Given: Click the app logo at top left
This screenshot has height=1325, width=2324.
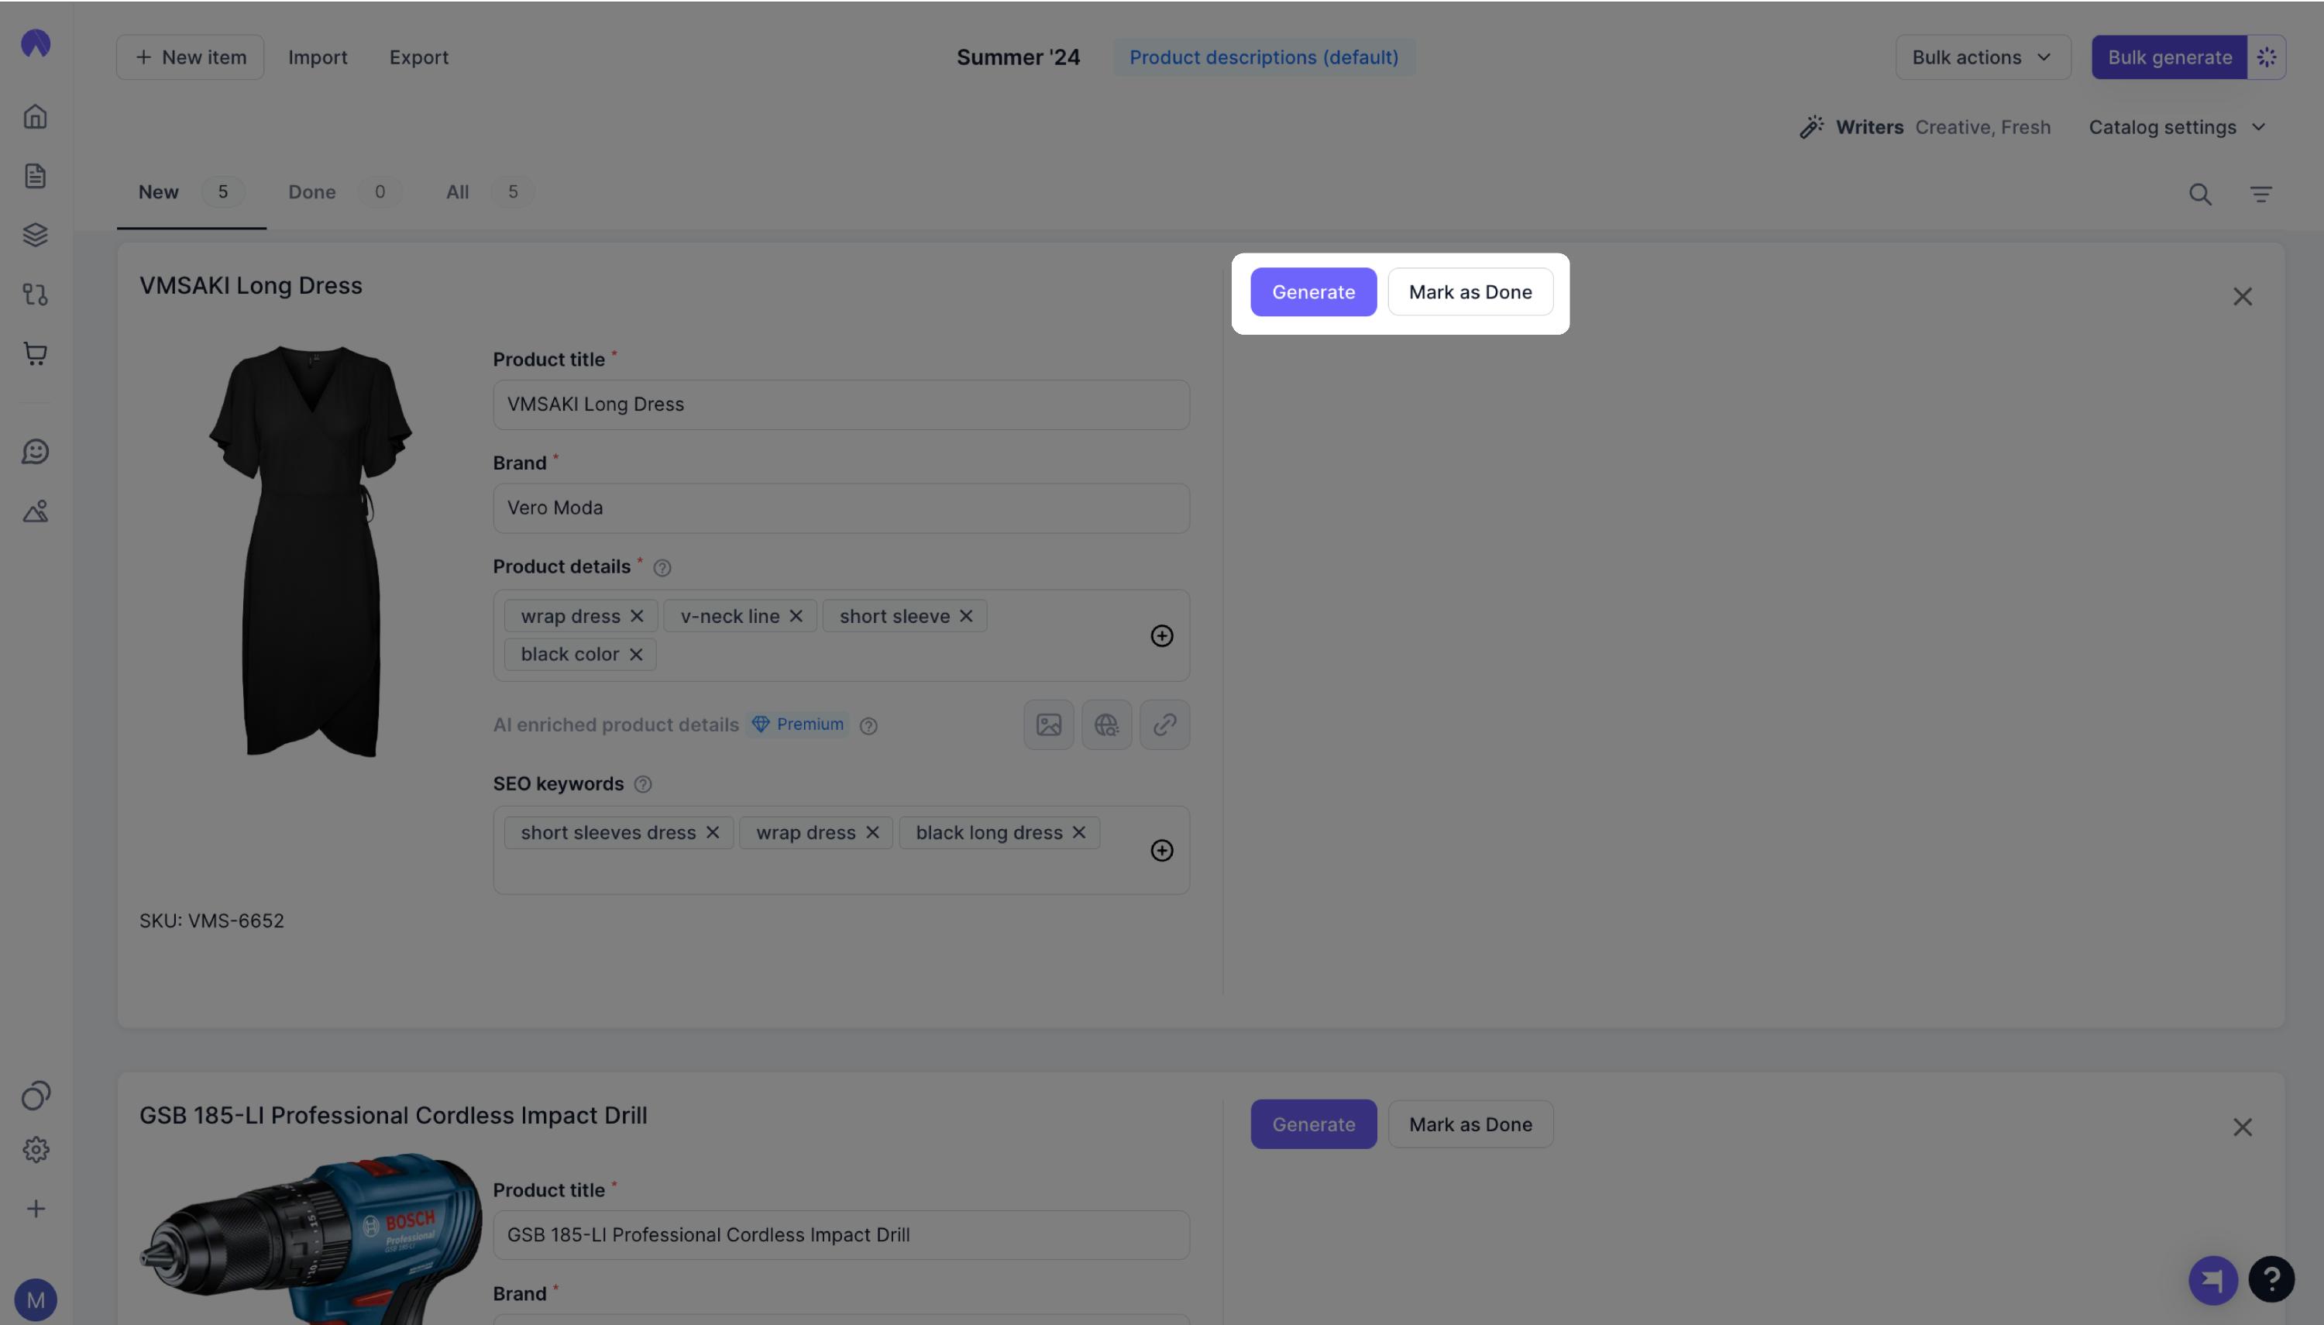Looking at the screenshot, I should pos(36,43).
